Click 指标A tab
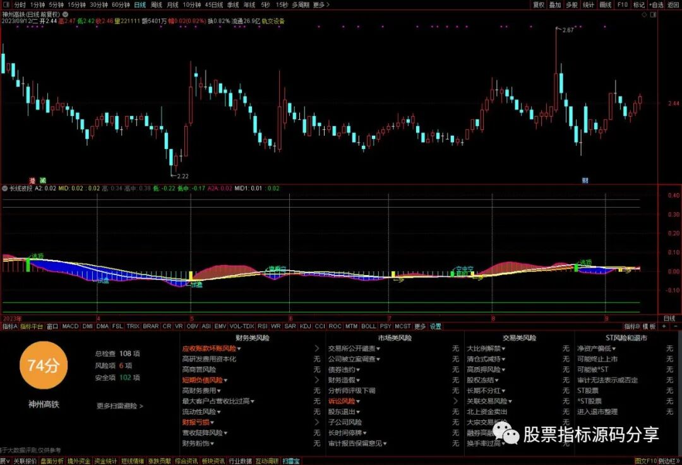 [9, 326]
